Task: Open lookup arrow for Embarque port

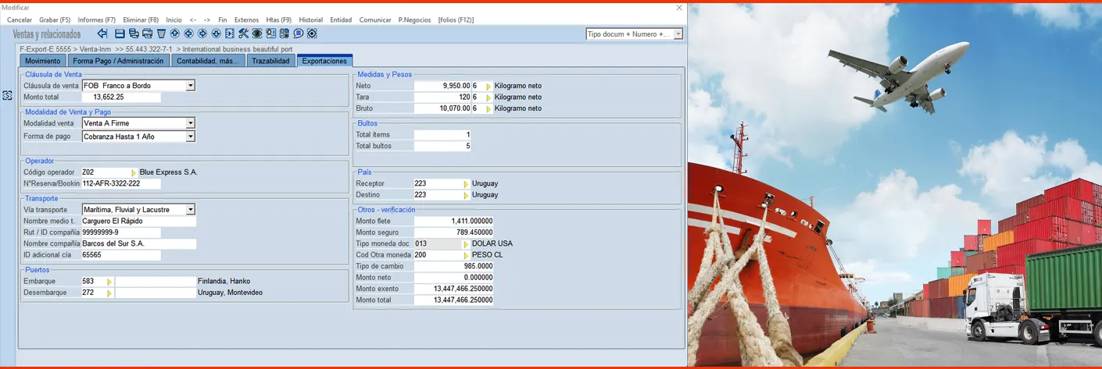Action: pyautogui.click(x=109, y=282)
